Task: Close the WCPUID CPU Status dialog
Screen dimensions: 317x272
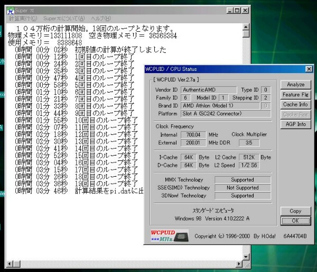Action: [x=309, y=69]
